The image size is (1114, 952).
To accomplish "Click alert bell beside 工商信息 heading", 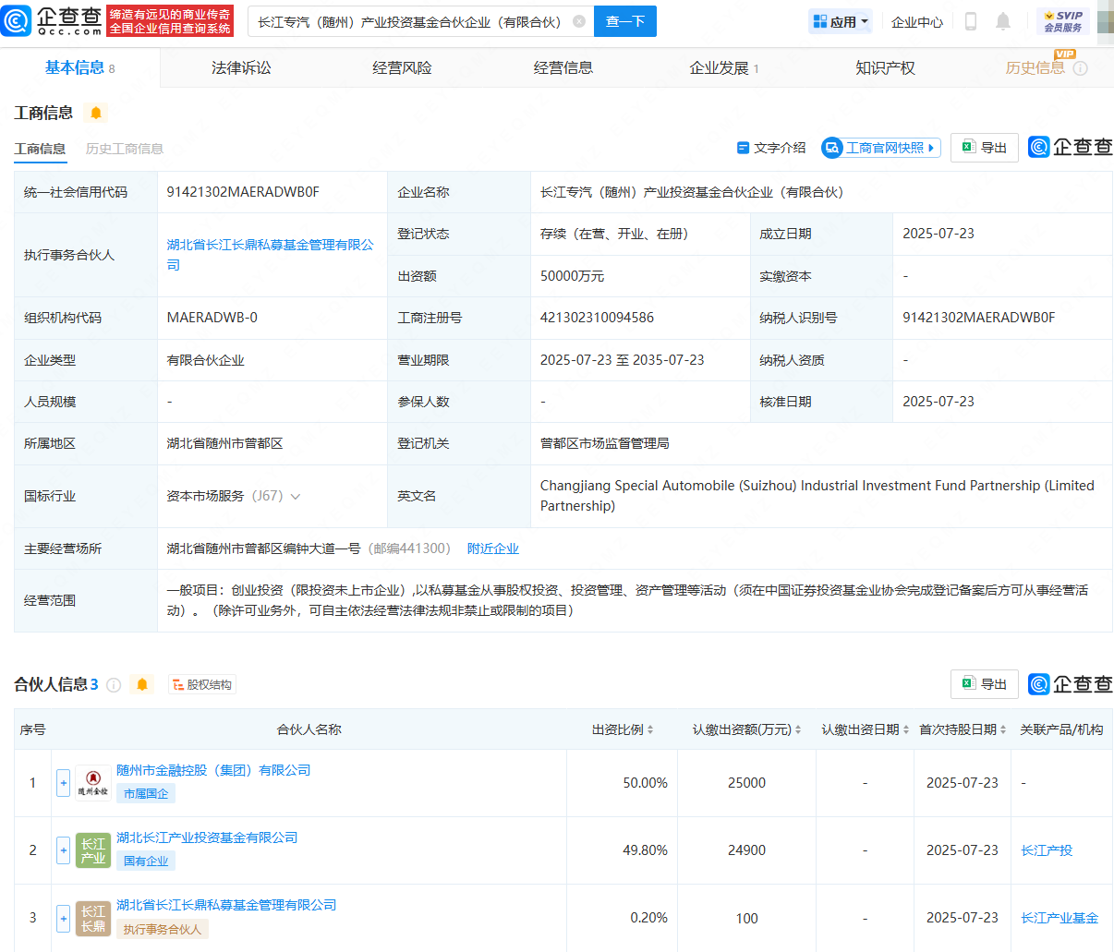I will [96, 113].
